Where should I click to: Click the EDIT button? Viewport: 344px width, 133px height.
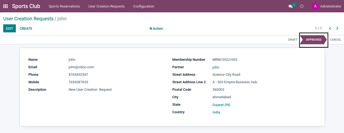(9, 28)
